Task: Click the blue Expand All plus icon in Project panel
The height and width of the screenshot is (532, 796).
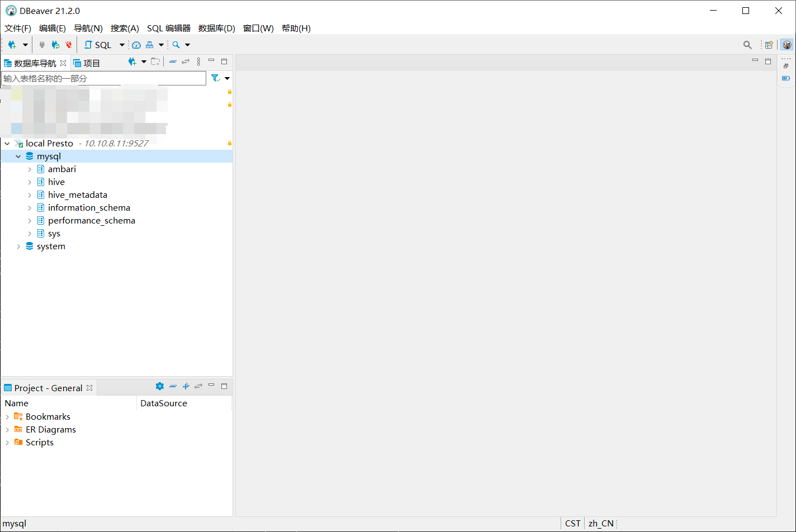Action: 186,386
